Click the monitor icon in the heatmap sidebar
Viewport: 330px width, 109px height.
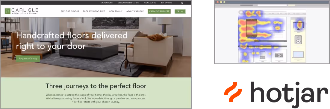tap(299, 26)
